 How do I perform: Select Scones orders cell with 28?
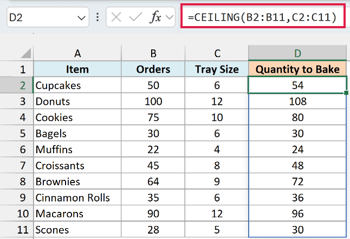(x=153, y=230)
